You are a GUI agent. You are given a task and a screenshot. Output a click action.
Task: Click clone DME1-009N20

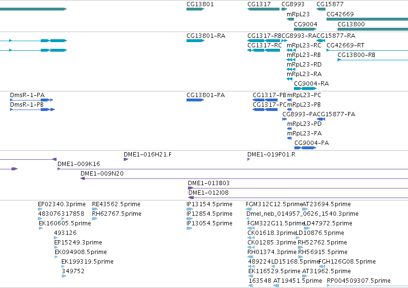(245, 178)
